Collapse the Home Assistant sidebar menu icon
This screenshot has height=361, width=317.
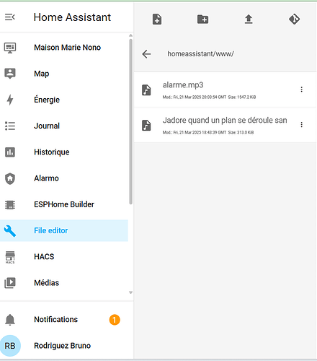[10, 17]
